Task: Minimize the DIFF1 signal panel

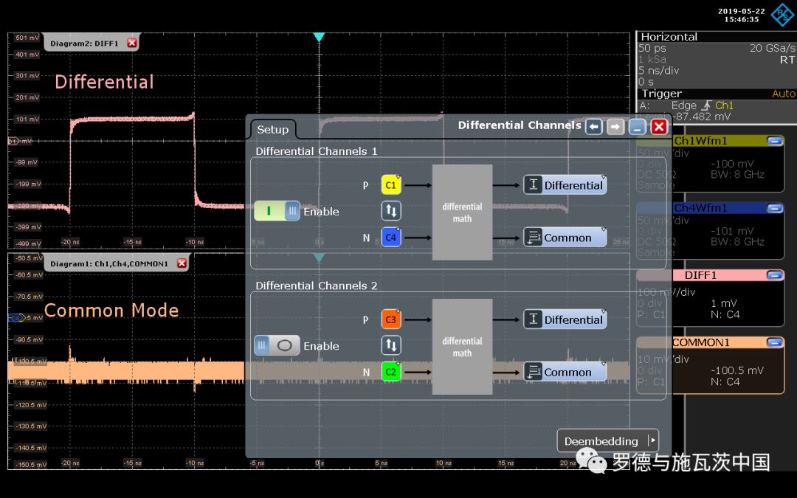Action: [x=774, y=275]
